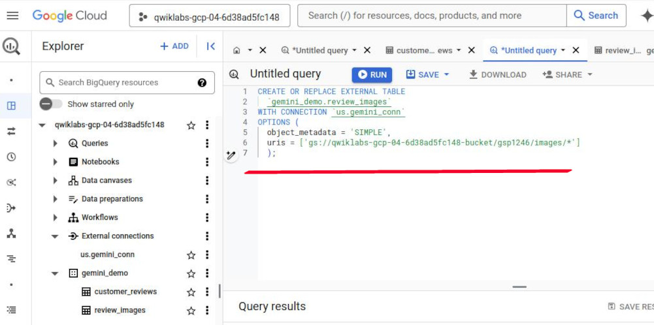Star the qwiklabs-gcp-04-6d38ad5fc148 project
Image resolution: width=654 pixels, height=325 pixels.
(191, 125)
